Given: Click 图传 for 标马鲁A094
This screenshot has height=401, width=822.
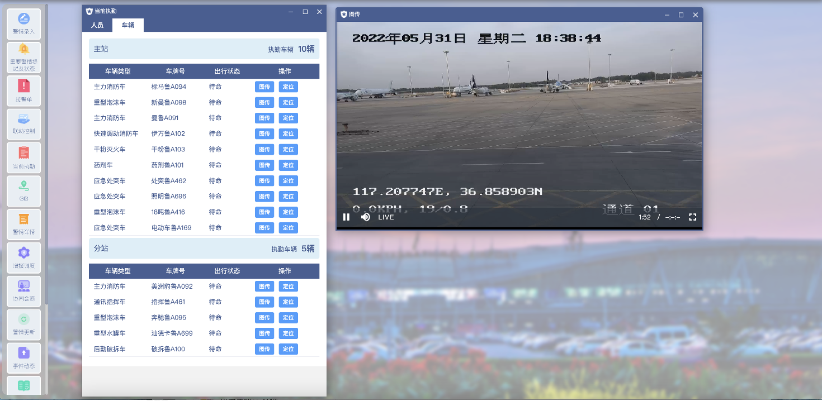Looking at the screenshot, I should coord(264,87).
